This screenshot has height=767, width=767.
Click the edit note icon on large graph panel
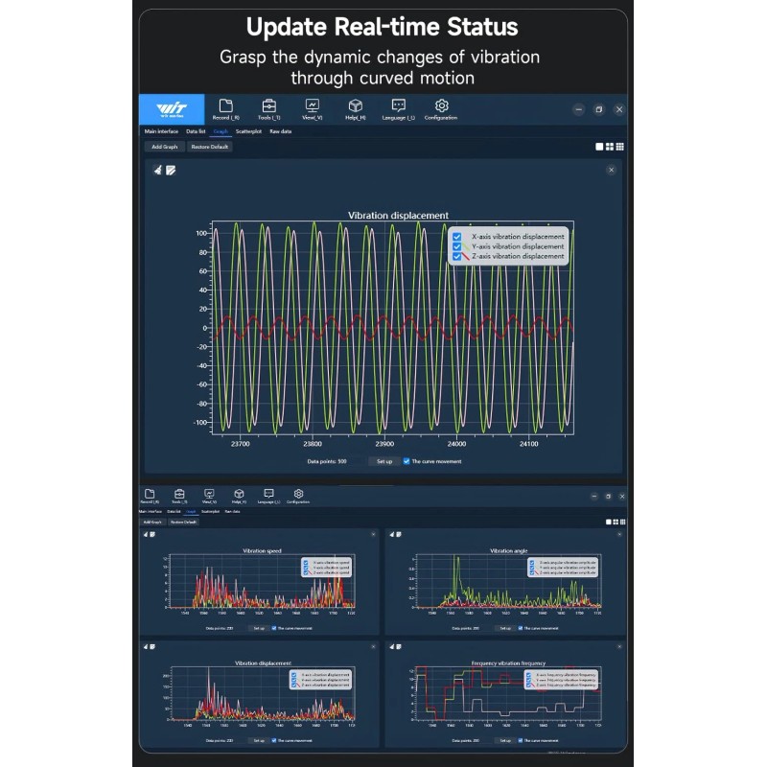point(171,170)
